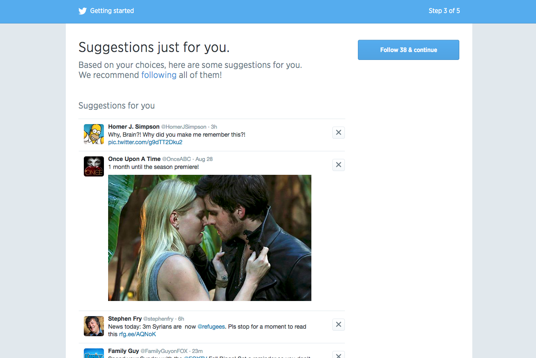
Task: Click the Follow 38 & continue button
Action: pyautogui.click(x=409, y=50)
